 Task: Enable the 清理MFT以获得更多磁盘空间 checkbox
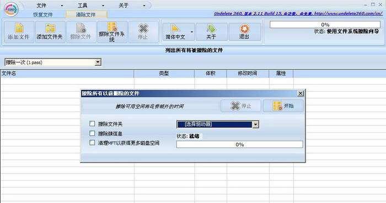tap(92, 143)
